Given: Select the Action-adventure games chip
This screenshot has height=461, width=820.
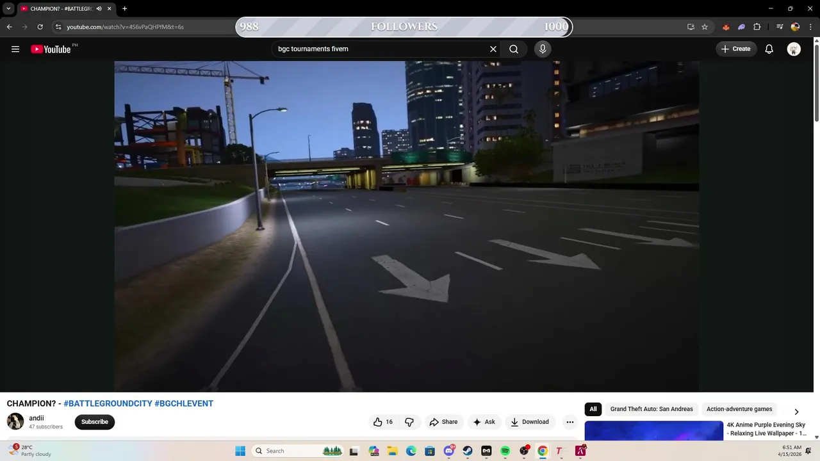Looking at the screenshot, I should click(x=739, y=409).
